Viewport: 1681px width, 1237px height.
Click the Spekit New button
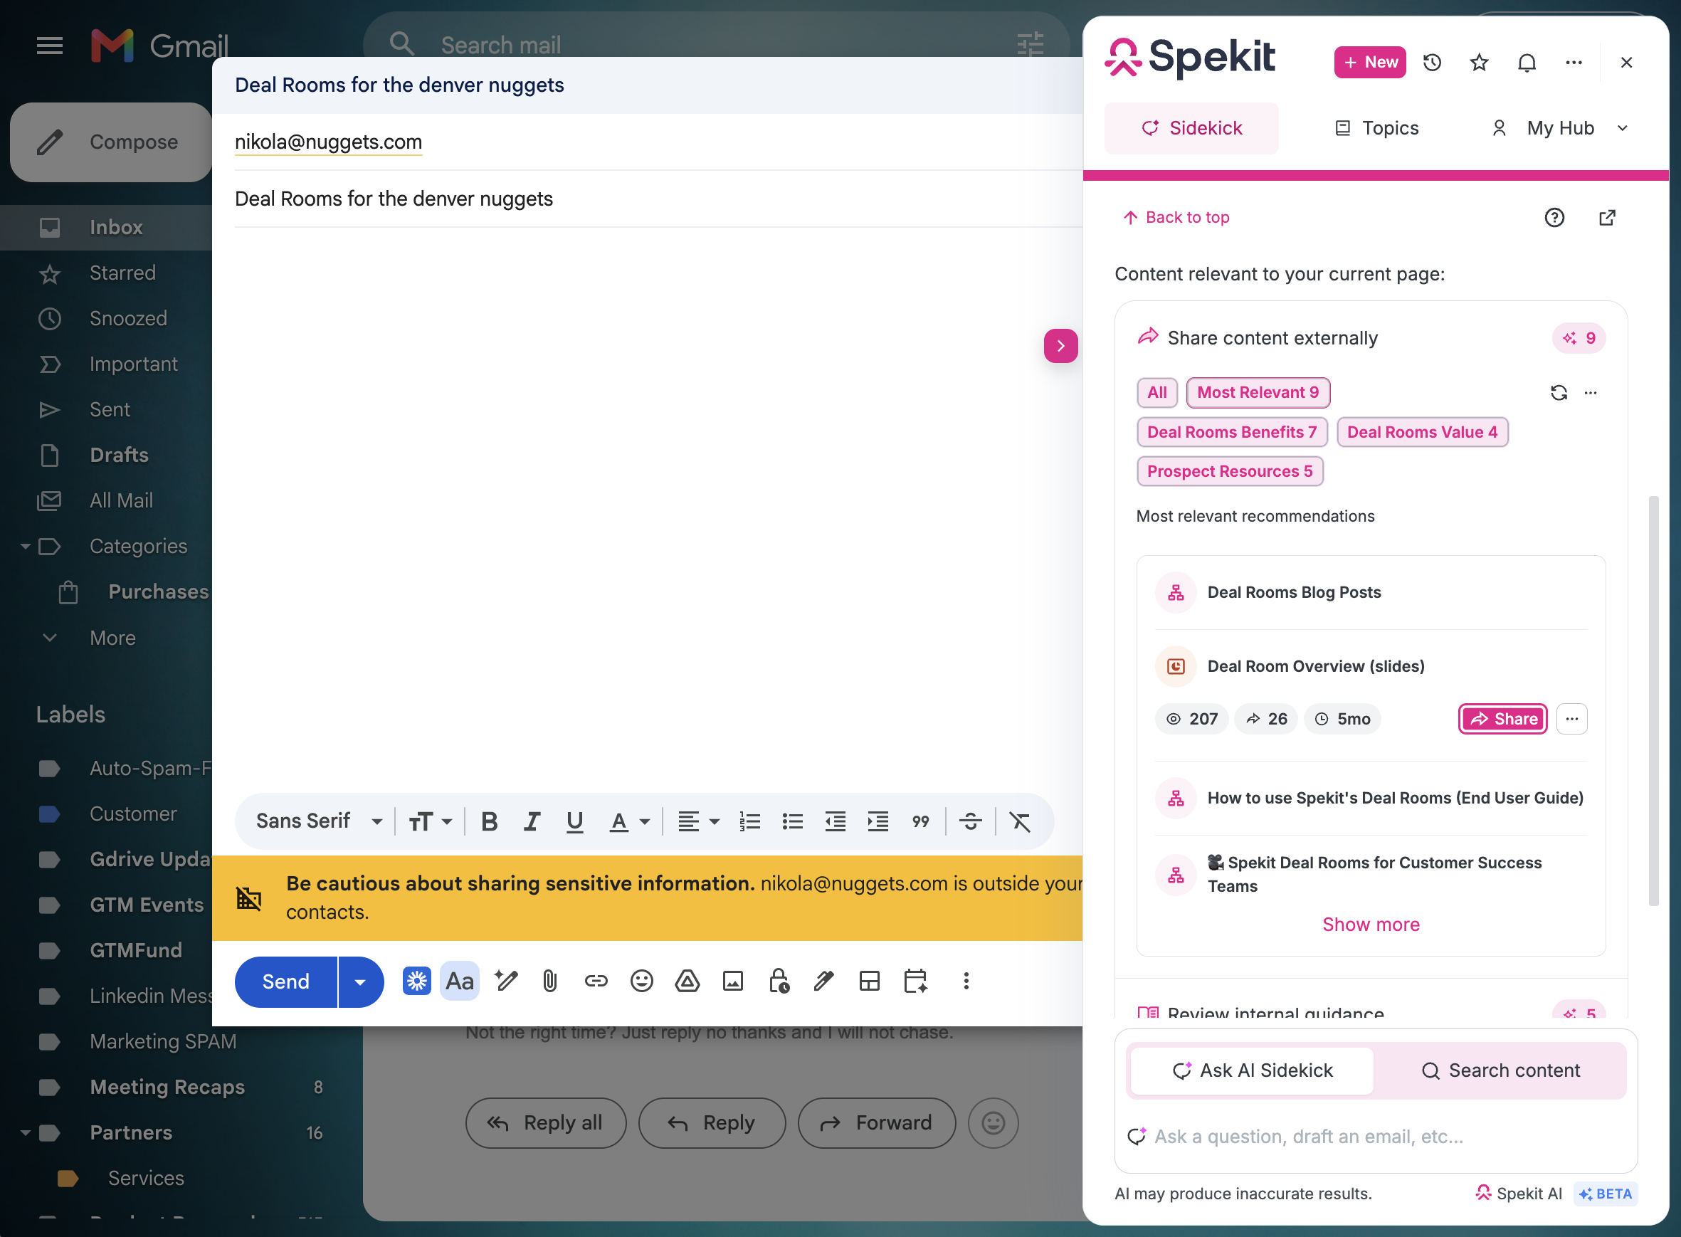pyautogui.click(x=1369, y=62)
